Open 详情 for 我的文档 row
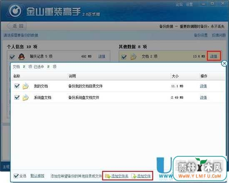The height and width of the screenshot is (183, 229). point(203,86)
